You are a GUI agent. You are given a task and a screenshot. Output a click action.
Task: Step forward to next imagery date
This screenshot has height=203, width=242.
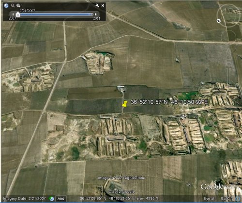click(x=96, y=14)
